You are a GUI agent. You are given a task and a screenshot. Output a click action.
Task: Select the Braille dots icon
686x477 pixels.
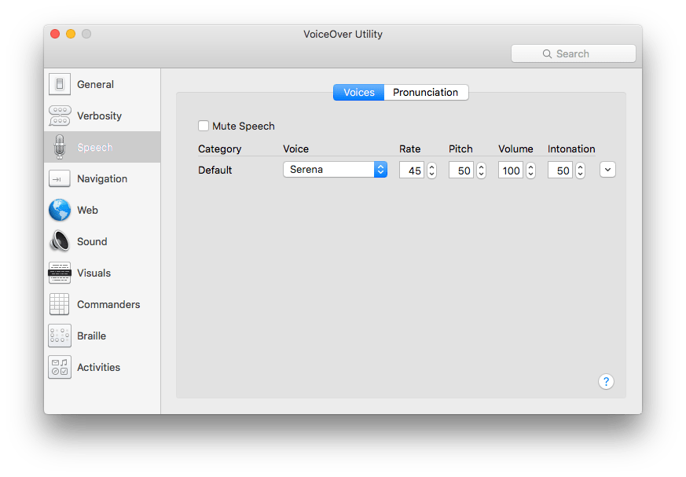coord(60,336)
